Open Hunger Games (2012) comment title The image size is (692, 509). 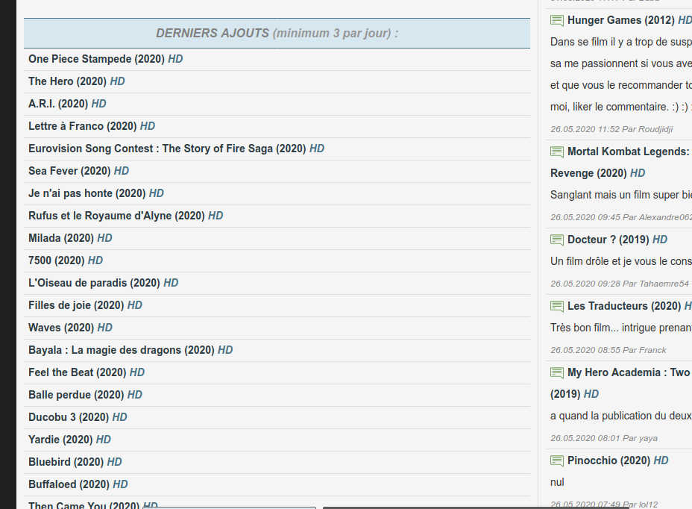click(x=629, y=20)
